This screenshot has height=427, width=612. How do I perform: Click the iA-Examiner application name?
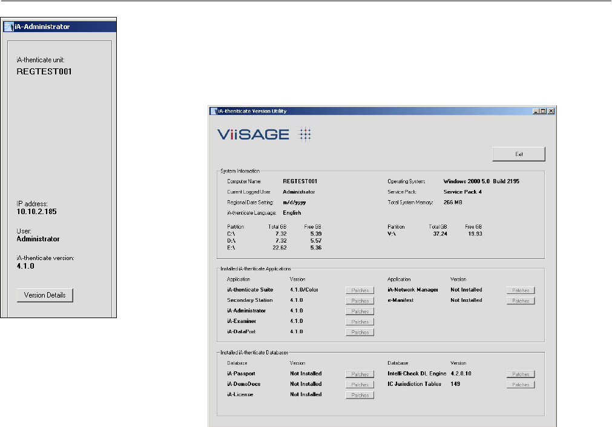(241, 321)
